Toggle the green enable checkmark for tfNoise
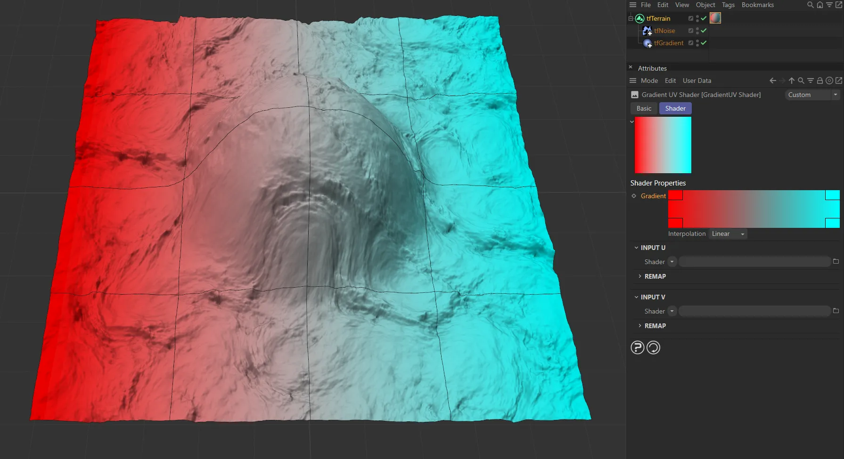Image resolution: width=844 pixels, height=459 pixels. (704, 31)
